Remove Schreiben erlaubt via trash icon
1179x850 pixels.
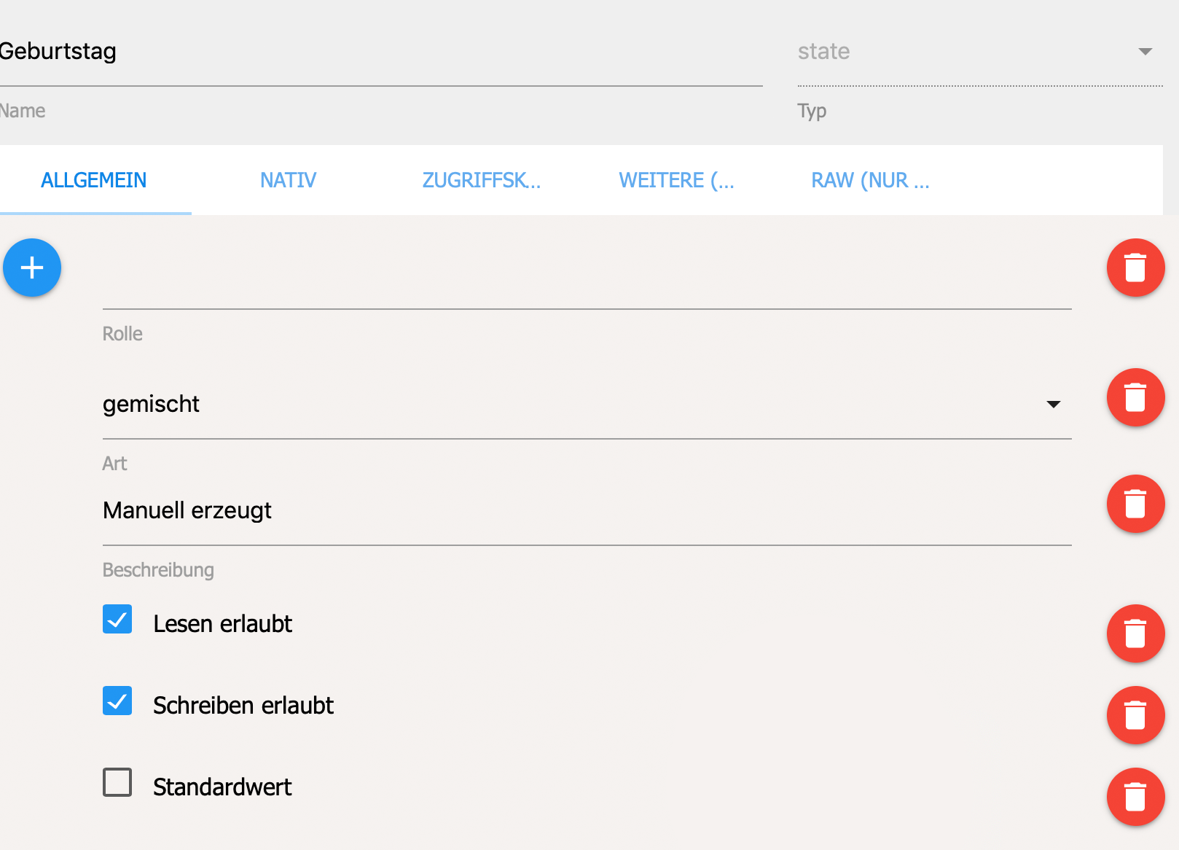tap(1135, 715)
